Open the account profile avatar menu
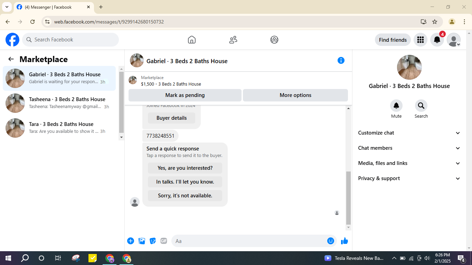This screenshot has width=472, height=265. (x=454, y=40)
